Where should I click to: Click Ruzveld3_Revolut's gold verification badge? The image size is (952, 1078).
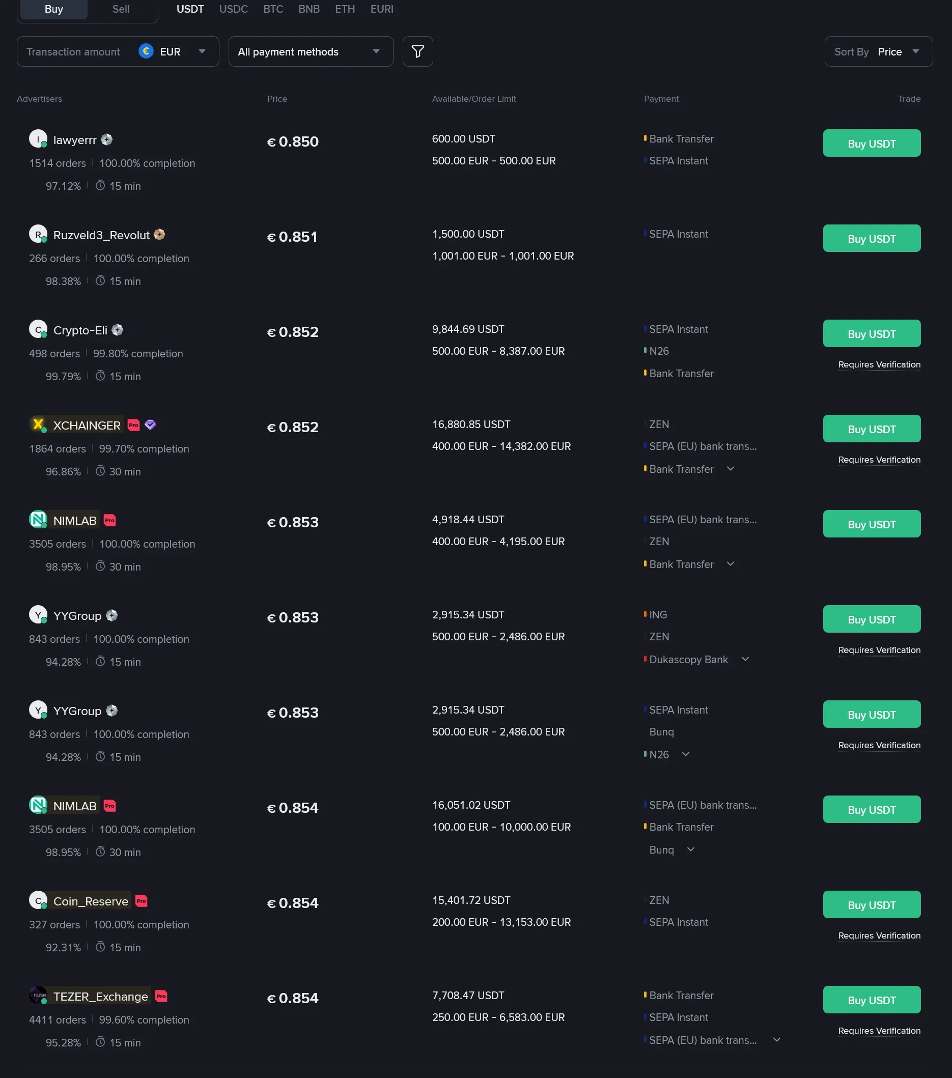tap(159, 234)
